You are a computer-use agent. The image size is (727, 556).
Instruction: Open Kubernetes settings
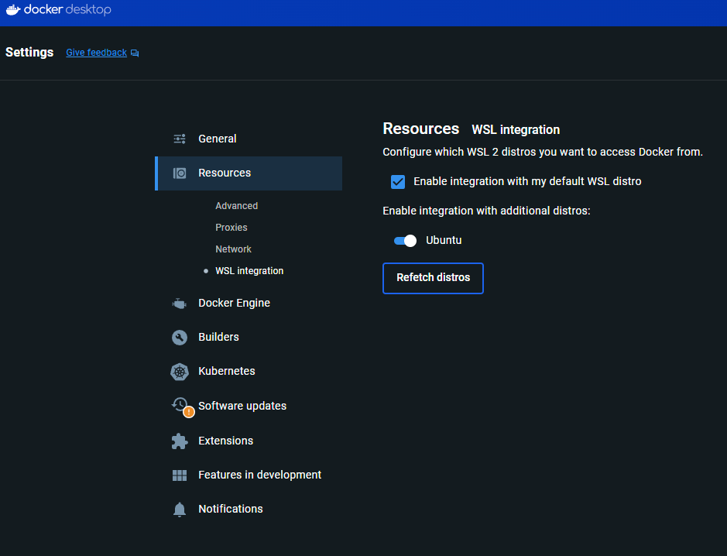(x=249, y=372)
